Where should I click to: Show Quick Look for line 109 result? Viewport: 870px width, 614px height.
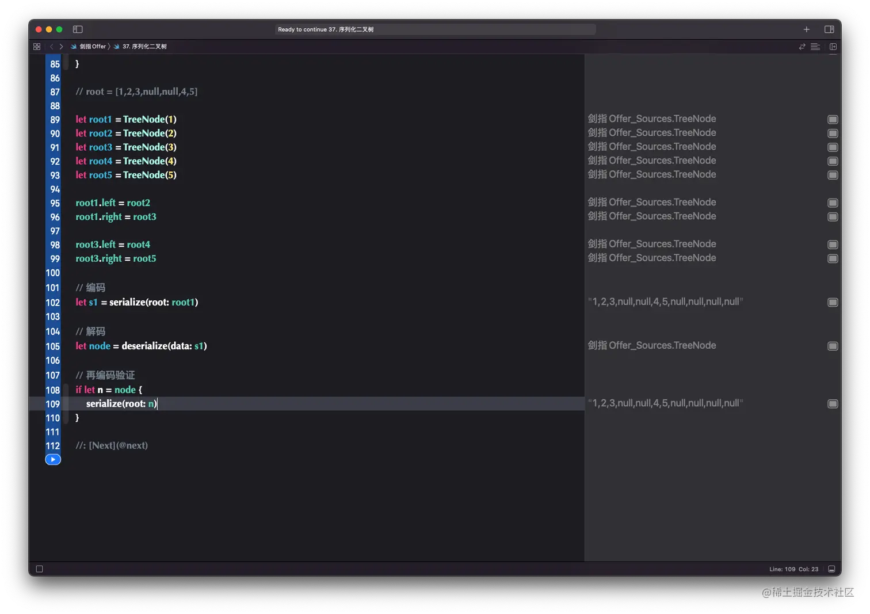coord(833,404)
